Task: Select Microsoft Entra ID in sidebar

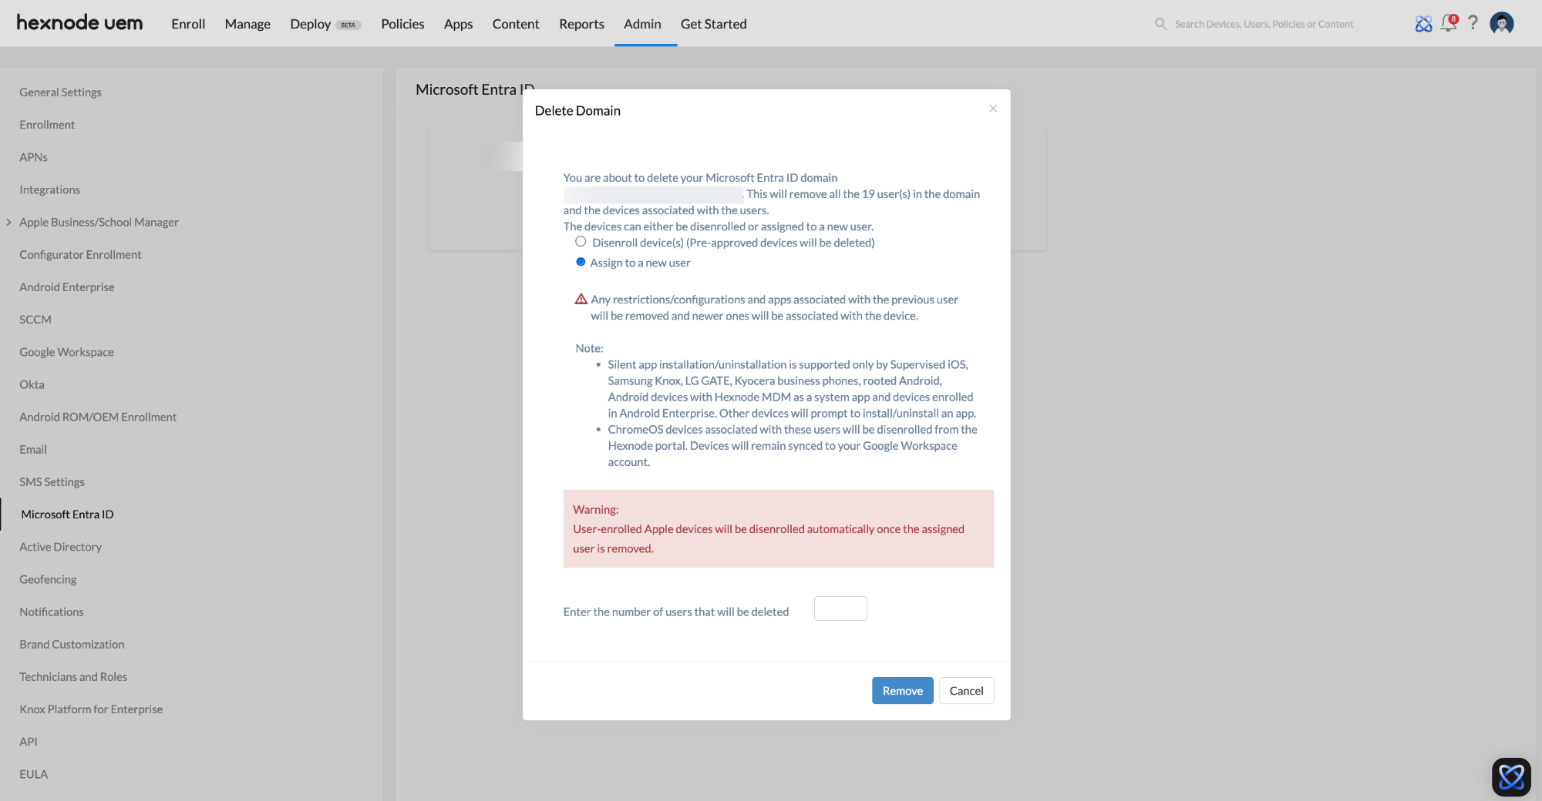Action: [67, 514]
